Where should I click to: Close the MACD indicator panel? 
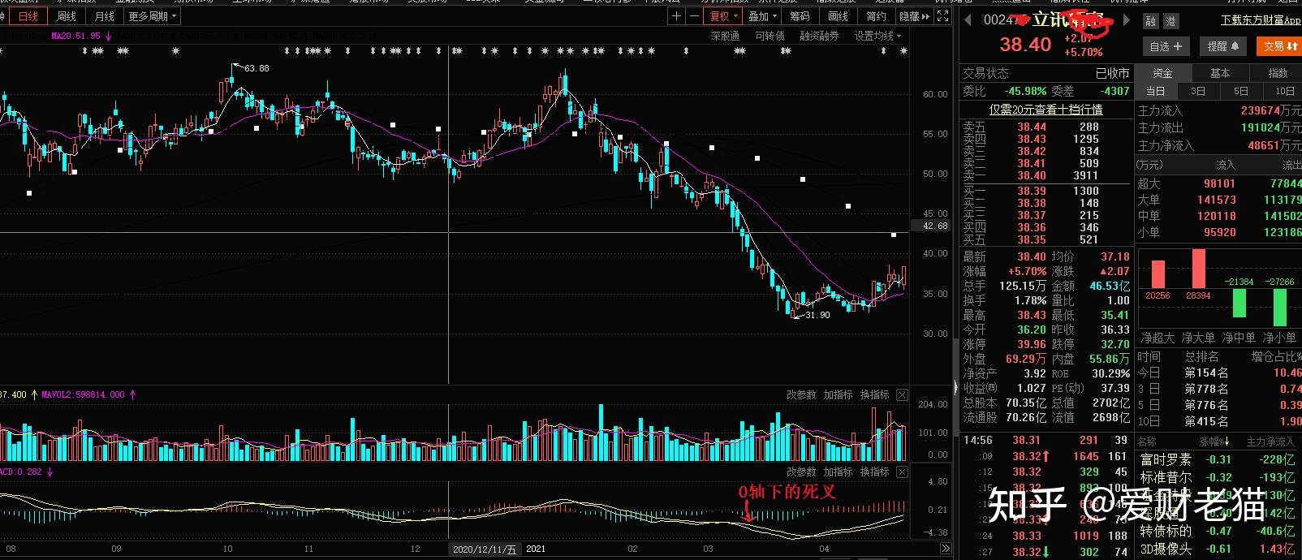tap(902, 472)
